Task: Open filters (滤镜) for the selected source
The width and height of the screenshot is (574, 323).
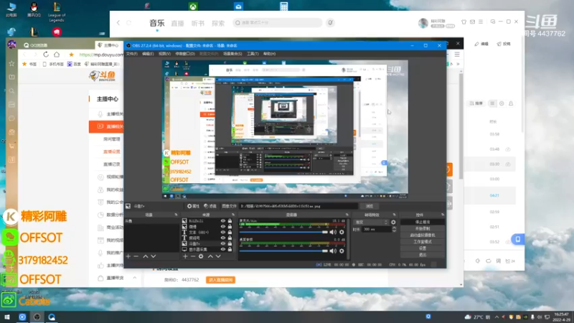Action: (210, 206)
